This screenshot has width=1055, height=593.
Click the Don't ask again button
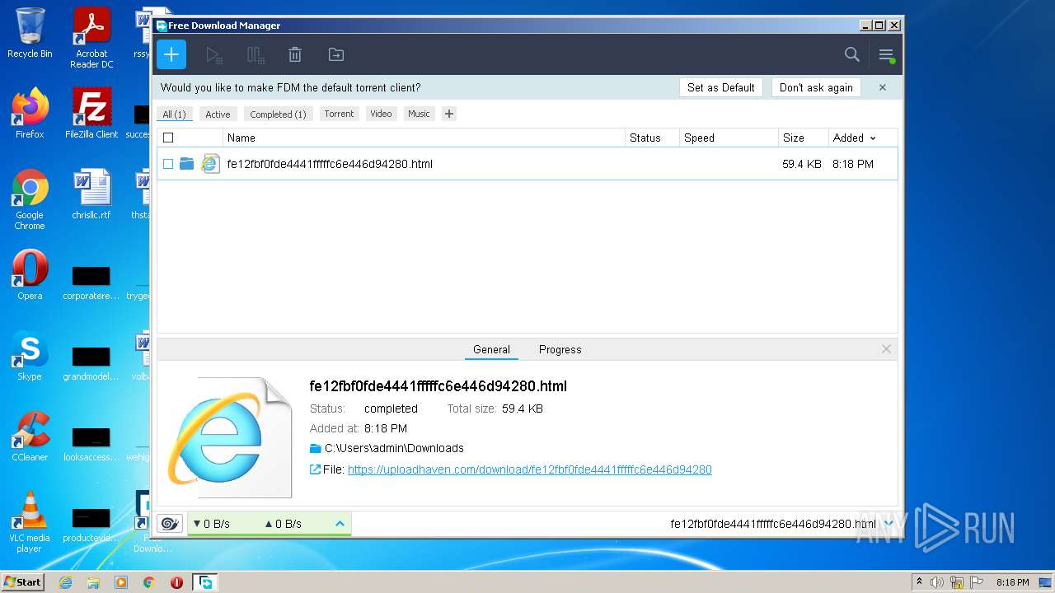tap(816, 87)
